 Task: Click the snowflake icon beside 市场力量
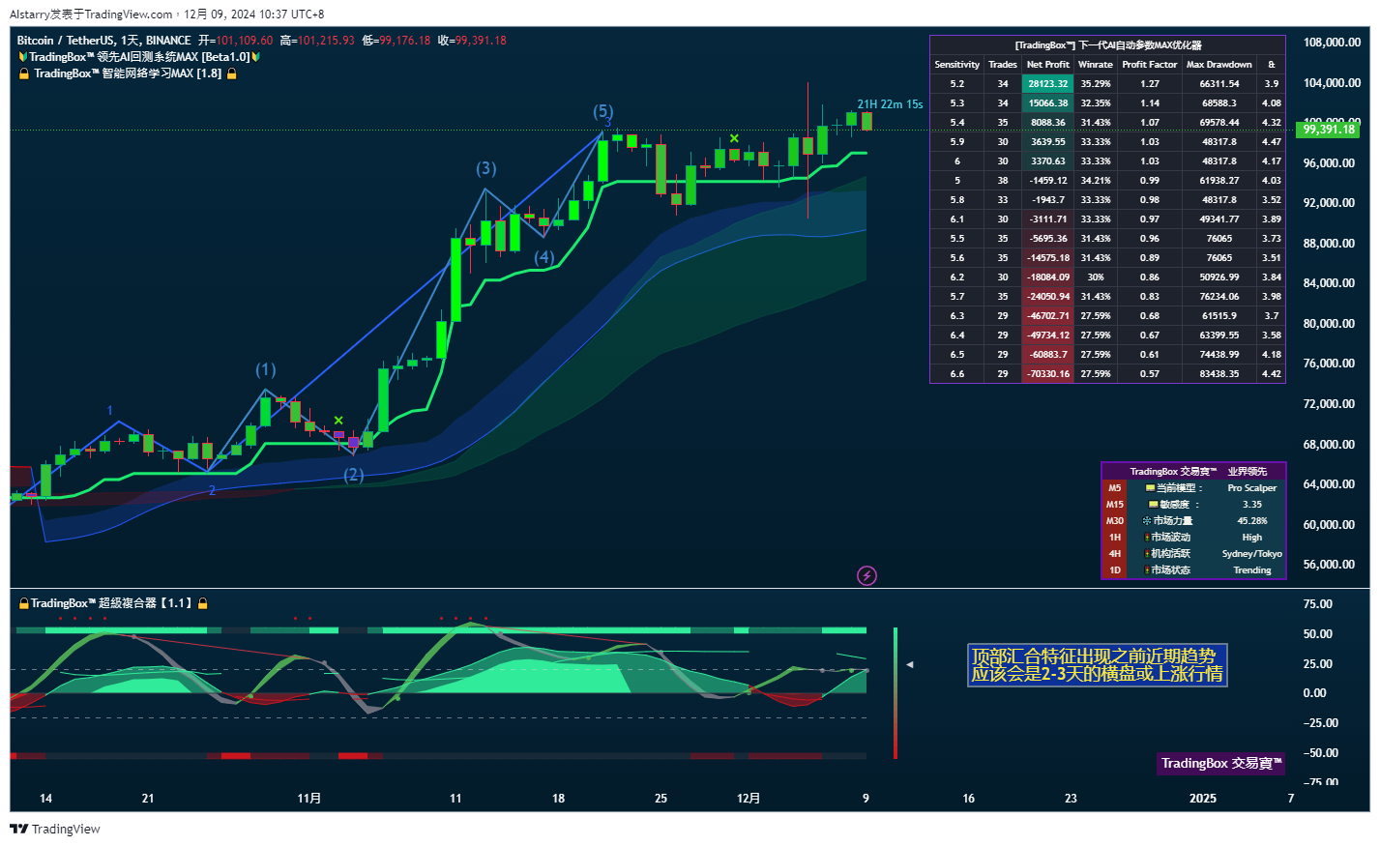coord(1147,521)
